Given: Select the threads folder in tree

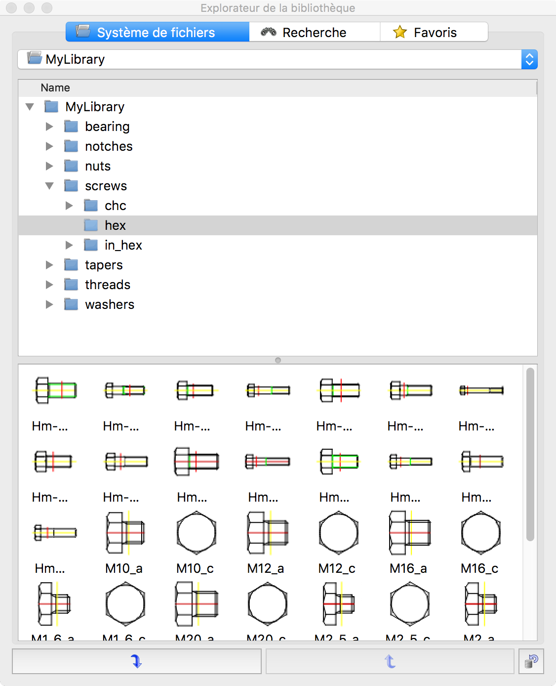Looking at the screenshot, I should 107,285.
